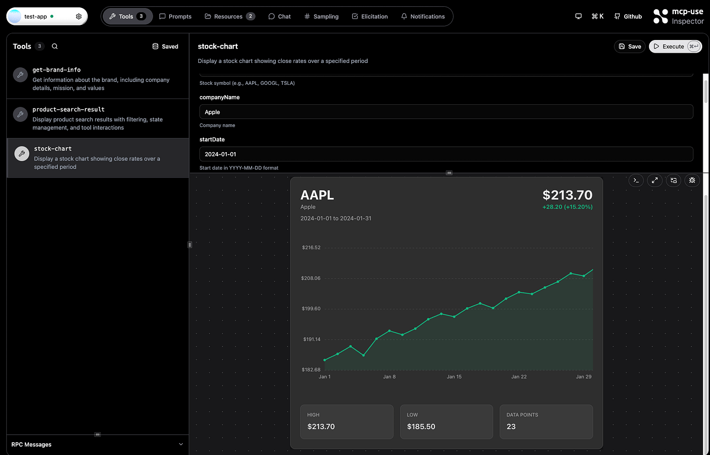Expand the RPC Messages panel chevron
The height and width of the screenshot is (455, 710).
tap(181, 444)
